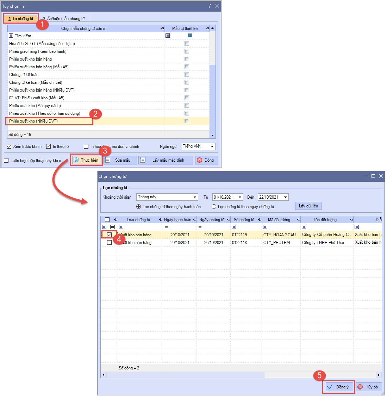Click pin icon on 'Ngày hạch toán' column header
Image resolution: width=387 pixels, height=399 pixels.
195,220
